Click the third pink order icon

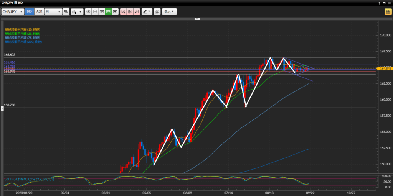point(137,11)
